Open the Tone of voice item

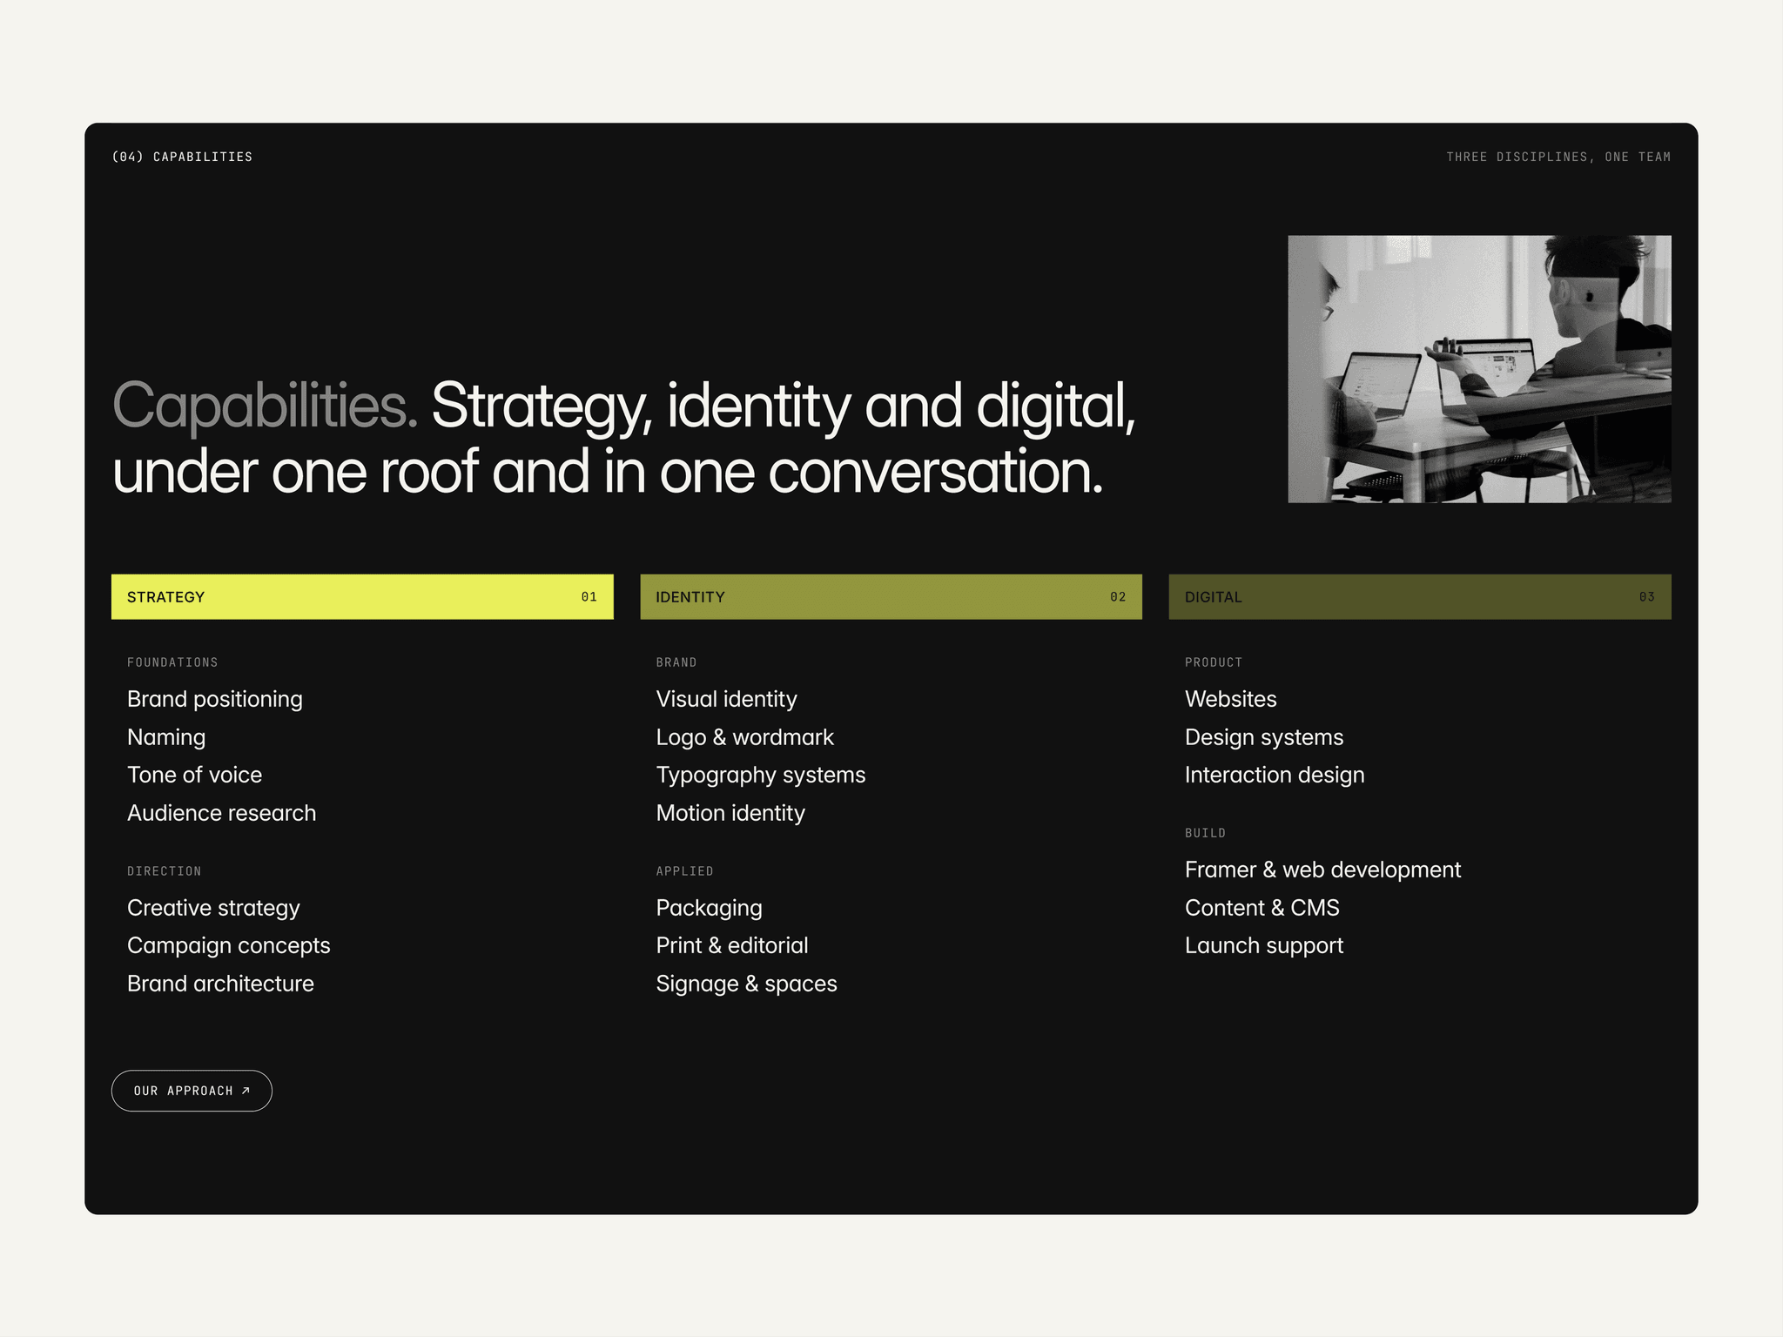194,775
